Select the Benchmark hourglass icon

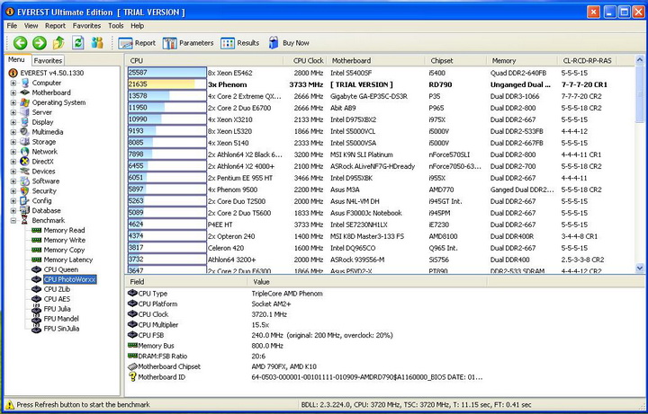tap(25, 221)
